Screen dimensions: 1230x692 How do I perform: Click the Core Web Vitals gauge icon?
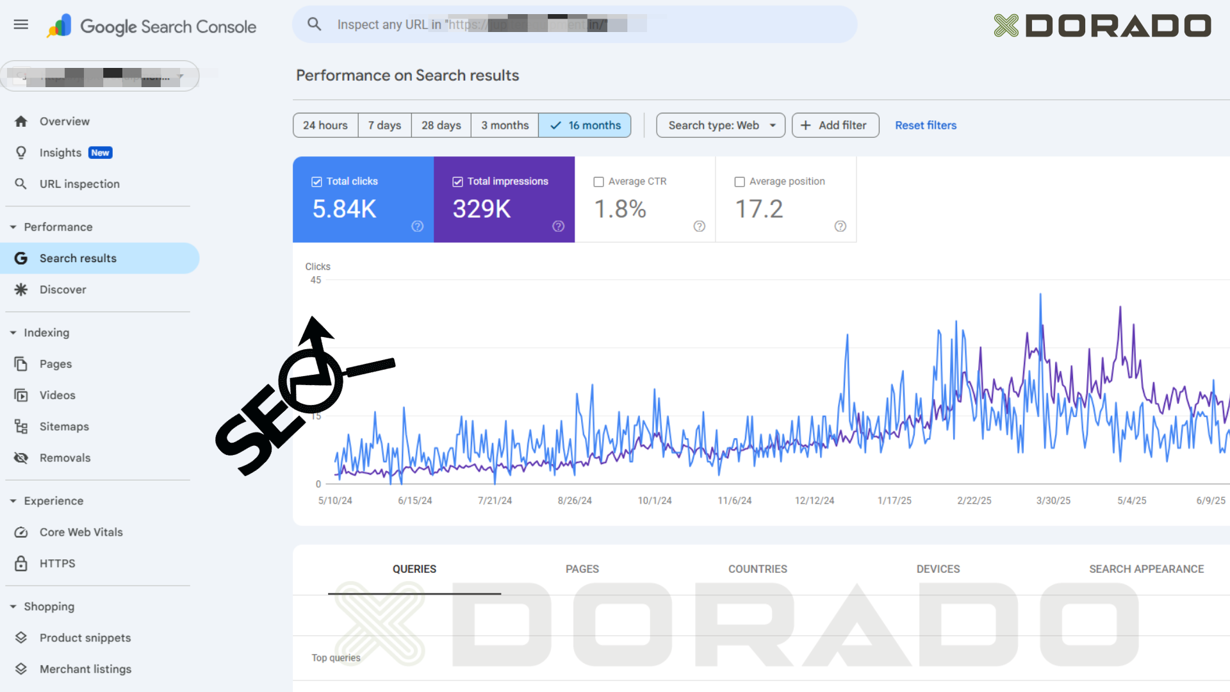pos(21,532)
